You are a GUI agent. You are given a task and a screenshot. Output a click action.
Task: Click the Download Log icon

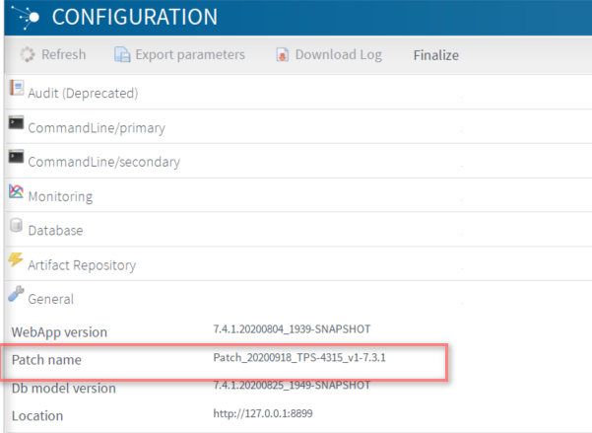(283, 55)
